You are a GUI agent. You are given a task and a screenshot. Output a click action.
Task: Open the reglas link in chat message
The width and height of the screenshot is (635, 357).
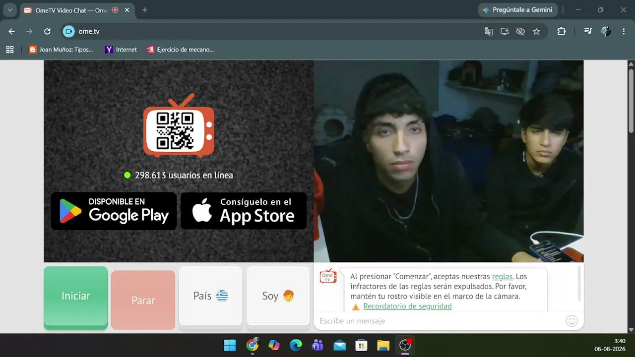pos(502,277)
